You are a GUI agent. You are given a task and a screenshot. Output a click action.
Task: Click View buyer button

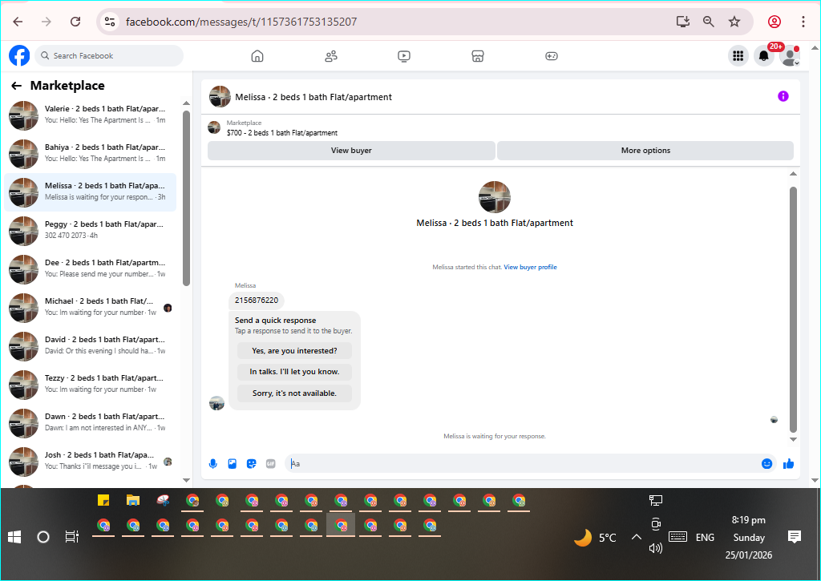(x=351, y=151)
